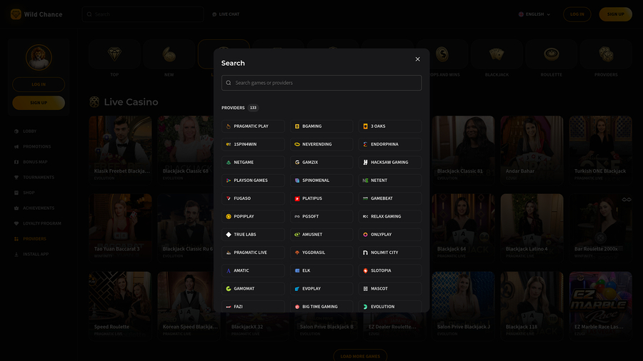Choose Neverending provider

[321, 144]
